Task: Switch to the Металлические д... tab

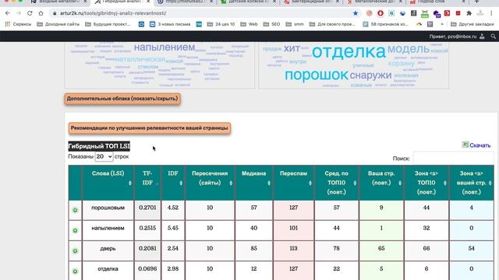Action: point(374,2)
